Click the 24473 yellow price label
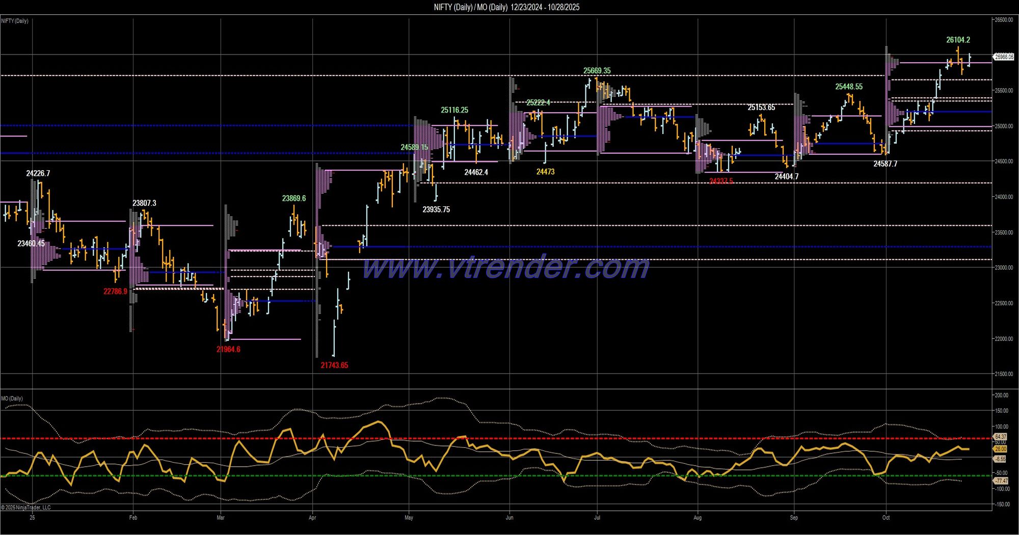The width and height of the screenshot is (1019, 535). (545, 172)
